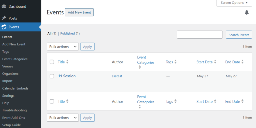Click the Tags column header link
256x128 pixels.
coord(169,62)
